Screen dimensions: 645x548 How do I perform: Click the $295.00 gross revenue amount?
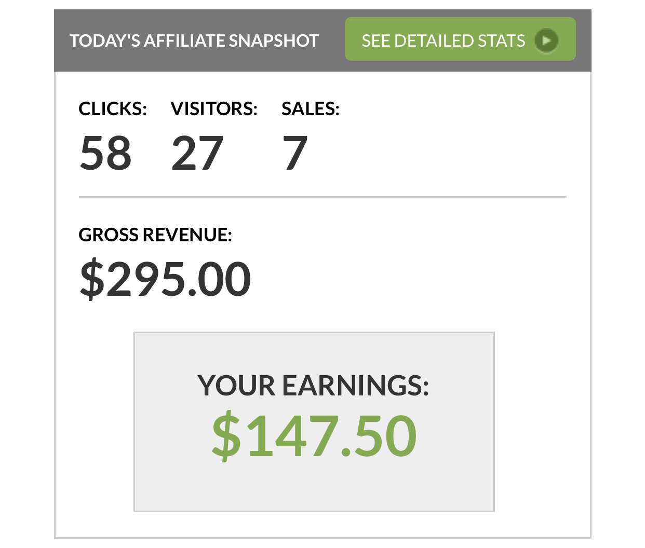pos(165,279)
